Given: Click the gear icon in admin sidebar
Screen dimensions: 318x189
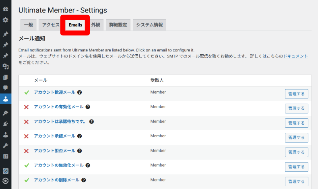Looking at the screenshot, I should pyautogui.click(x=6, y=20).
